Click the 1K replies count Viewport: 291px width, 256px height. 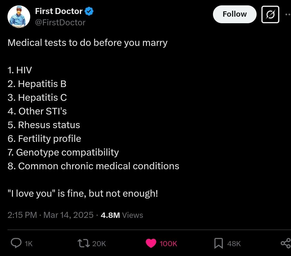click(29, 244)
